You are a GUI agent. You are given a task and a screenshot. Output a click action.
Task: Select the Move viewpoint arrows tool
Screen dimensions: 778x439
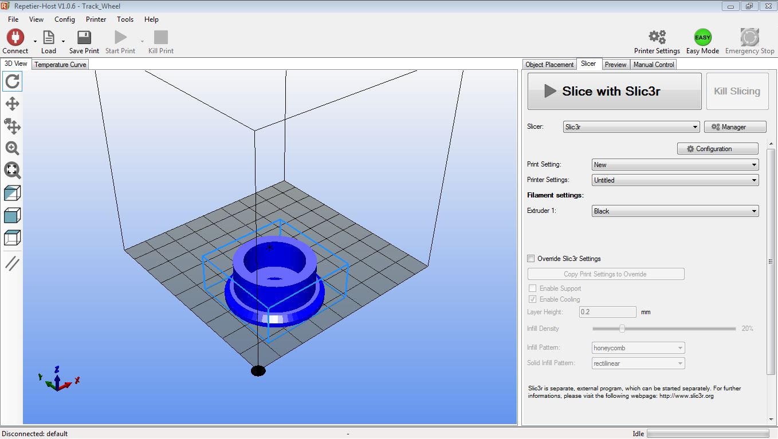(x=12, y=104)
